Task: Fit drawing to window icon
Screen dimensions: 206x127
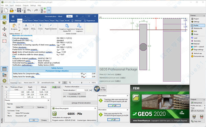Action: pyautogui.click(x=4, y=41)
